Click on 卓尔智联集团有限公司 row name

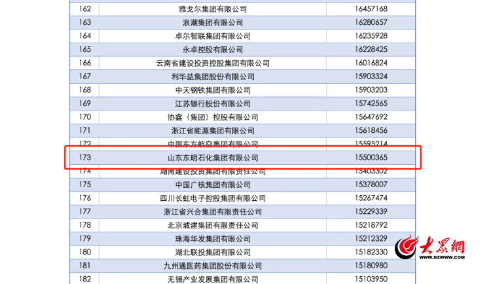point(213,36)
